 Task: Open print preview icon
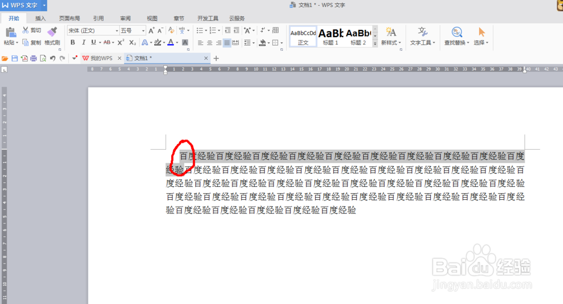(43, 58)
